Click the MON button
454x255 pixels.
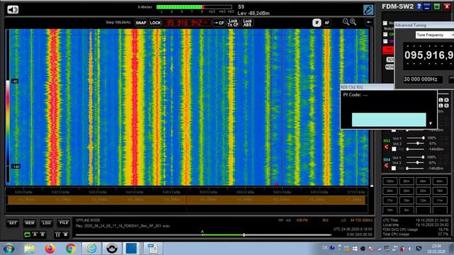389,67
